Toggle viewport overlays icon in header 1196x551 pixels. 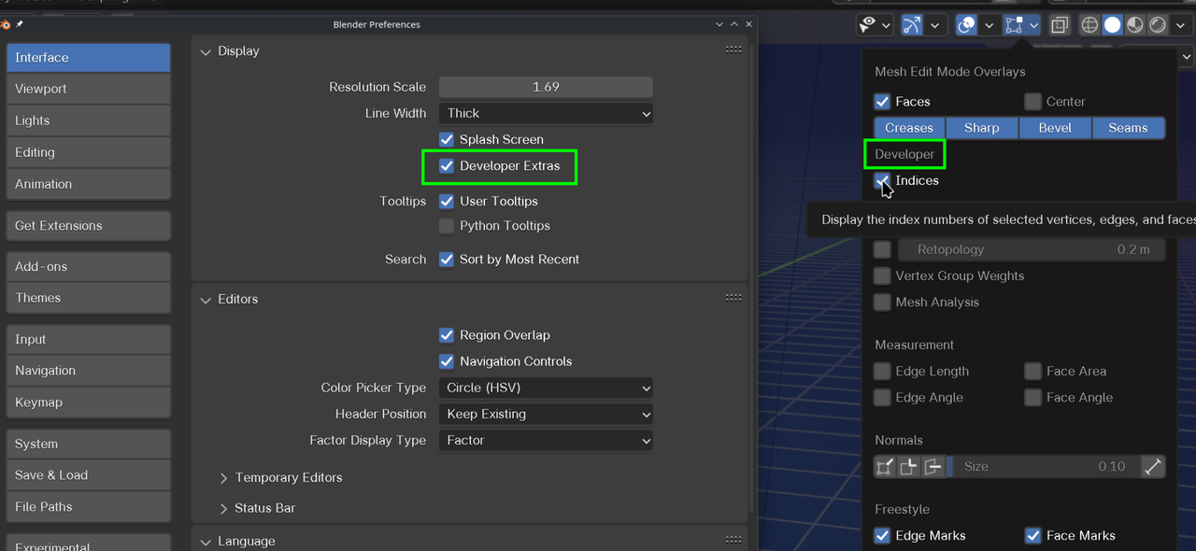pyautogui.click(x=967, y=25)
